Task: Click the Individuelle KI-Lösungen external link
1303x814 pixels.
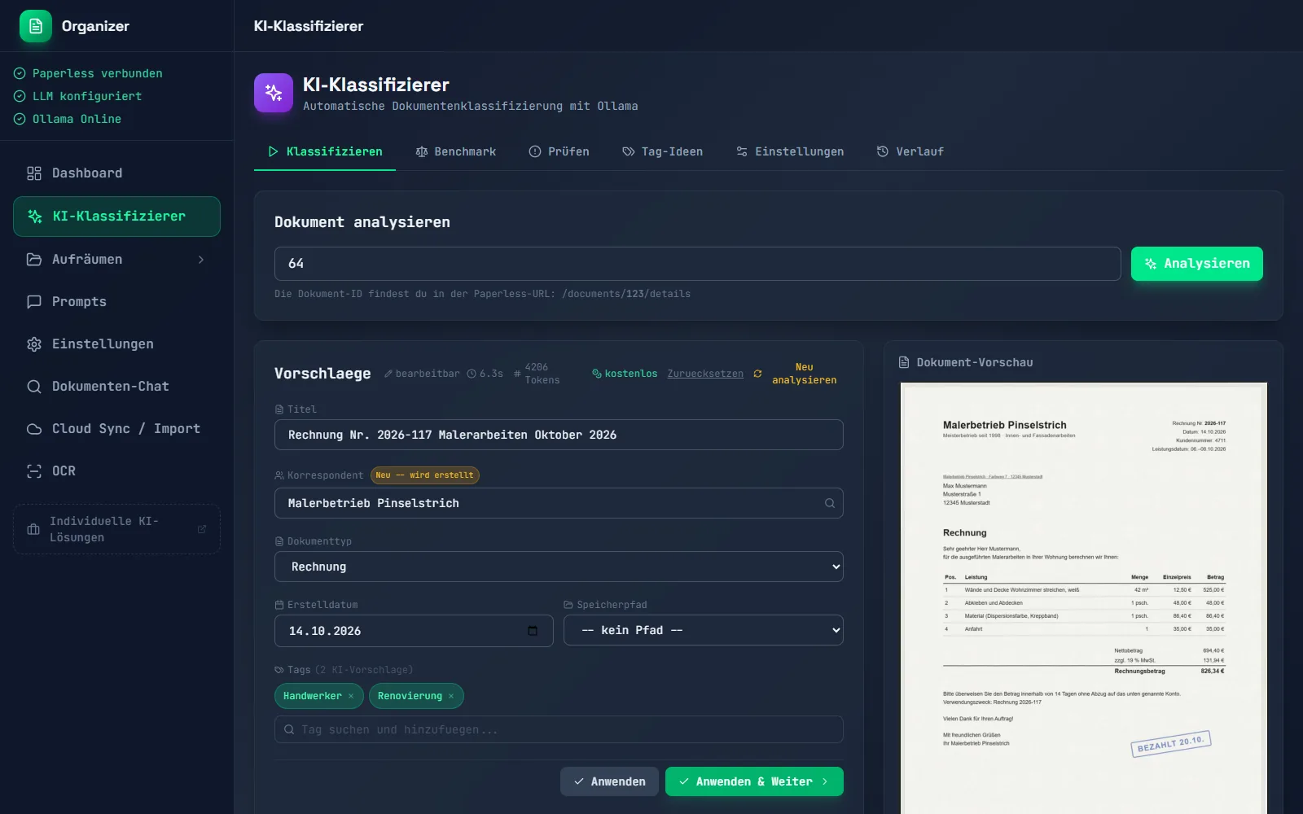Action: (x=116, y=529)
